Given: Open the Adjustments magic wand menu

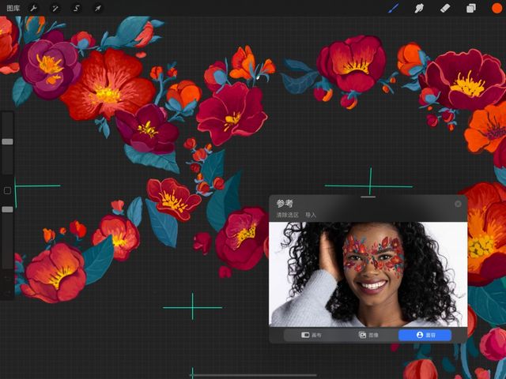Looking at the screenshot, I should click(x=55, y=8).
